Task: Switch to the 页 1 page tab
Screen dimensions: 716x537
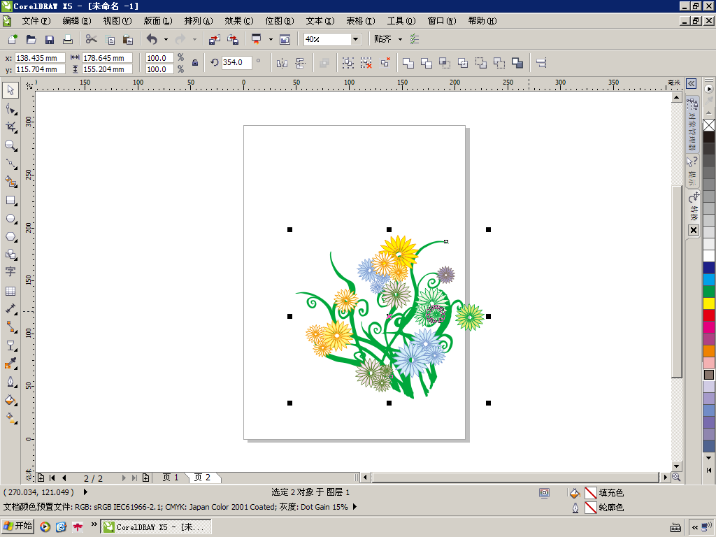Action: pyautogui.click(x=171, y=477)
